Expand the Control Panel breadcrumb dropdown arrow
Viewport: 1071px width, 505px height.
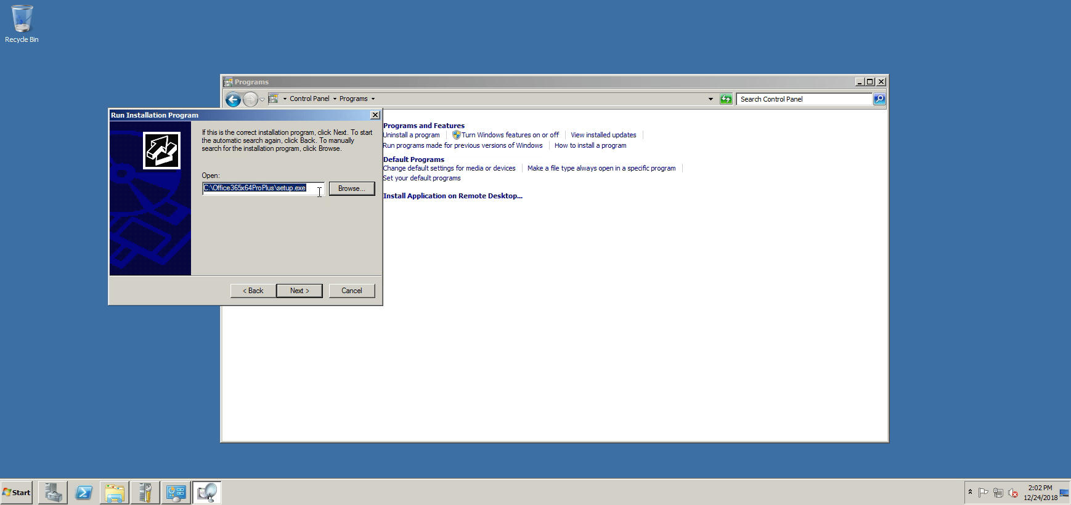point(335,99)
